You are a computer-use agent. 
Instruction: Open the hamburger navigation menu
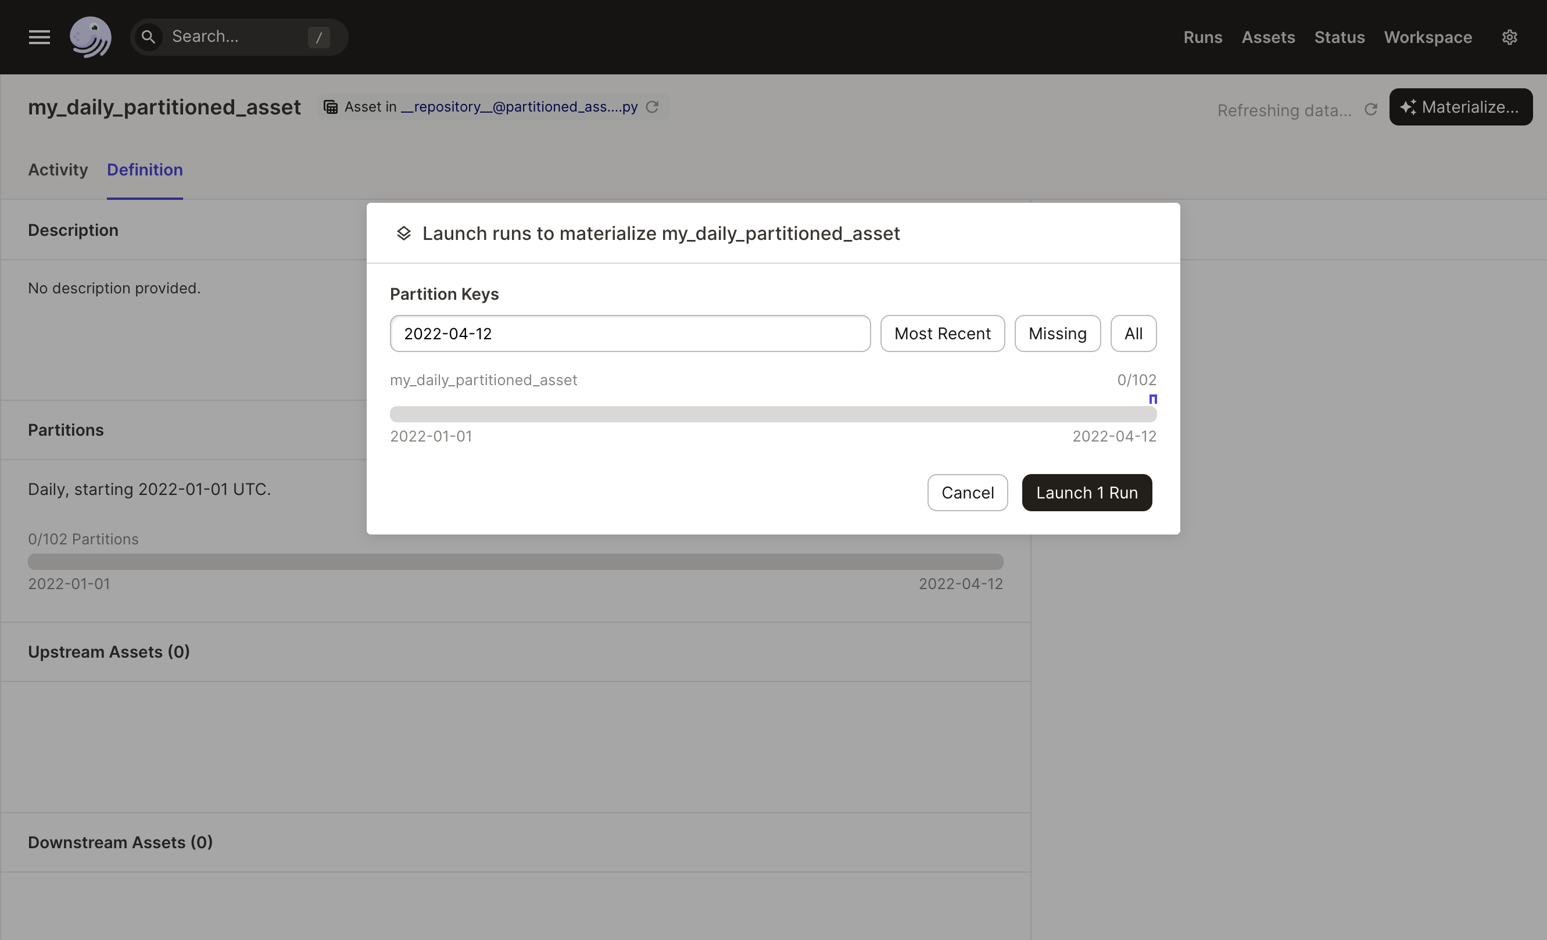[x=38, y=37]
